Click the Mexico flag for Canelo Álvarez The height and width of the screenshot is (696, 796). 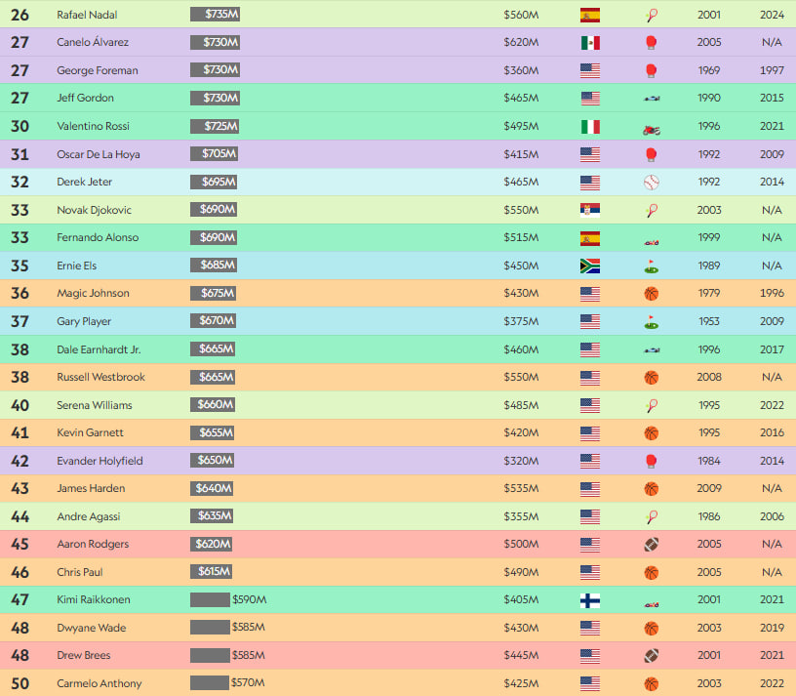[x=589, y=43]
